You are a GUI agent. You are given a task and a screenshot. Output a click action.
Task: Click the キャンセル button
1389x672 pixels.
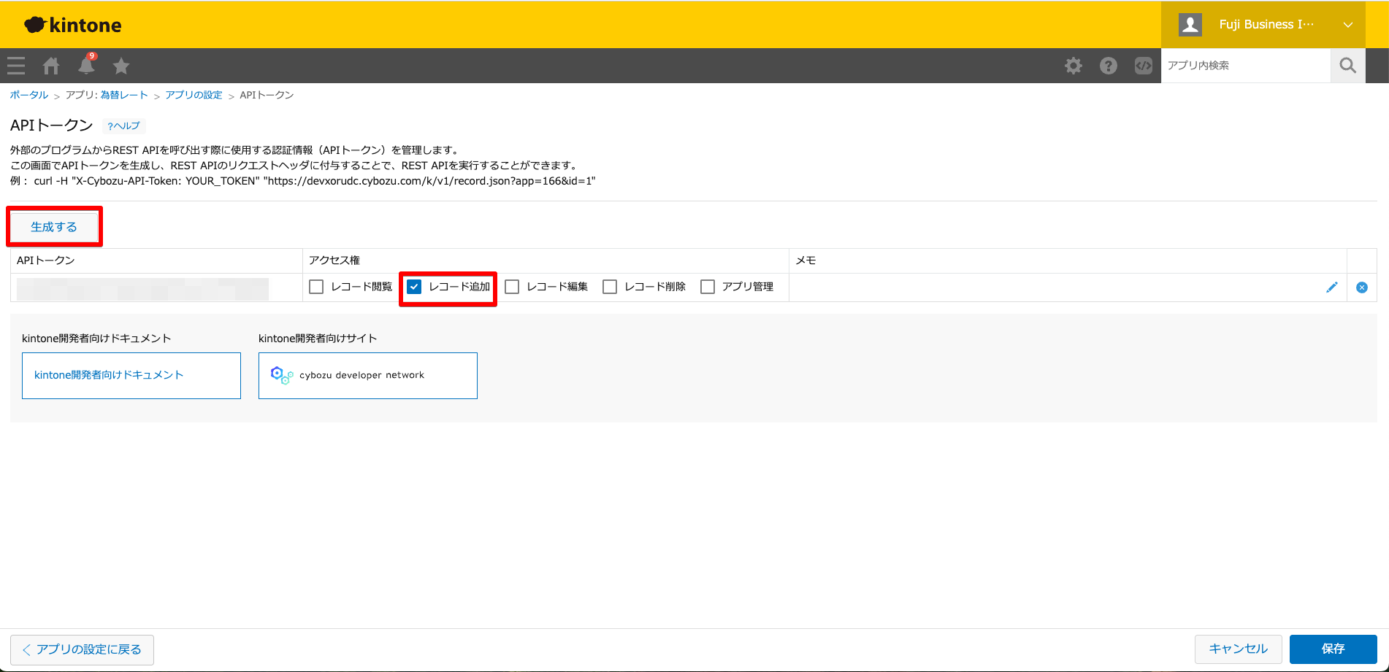(x=1239, y=649)
